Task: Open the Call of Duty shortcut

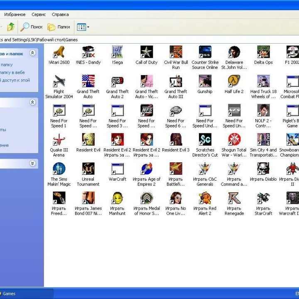Action: click(147, 52)
